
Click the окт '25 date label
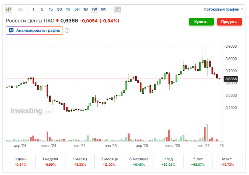pyautogui.click(x=204, y=146)
